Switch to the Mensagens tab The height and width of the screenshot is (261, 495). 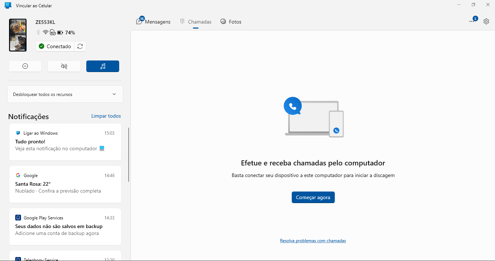coord(153,22)
